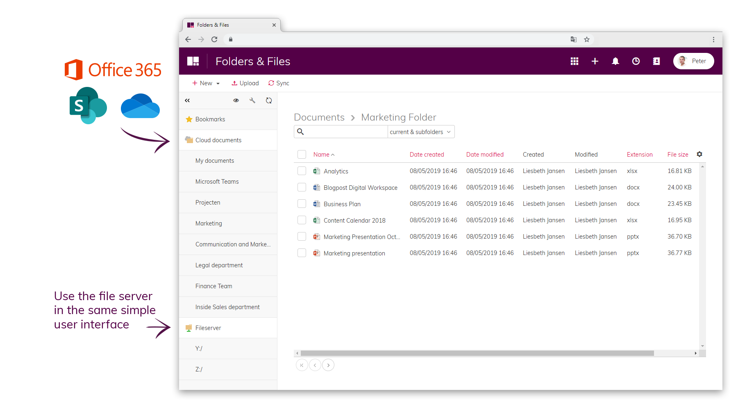Open the apps grid launcher icon
Viewport: 738px width, 410px height.
[x=574, y=61]
